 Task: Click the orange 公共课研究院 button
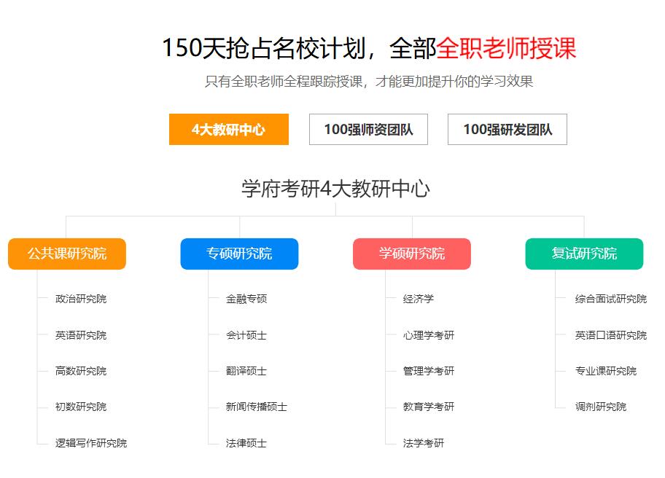[67, 254]
